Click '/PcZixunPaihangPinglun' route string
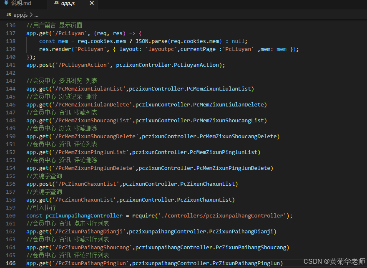 point(90,263)
